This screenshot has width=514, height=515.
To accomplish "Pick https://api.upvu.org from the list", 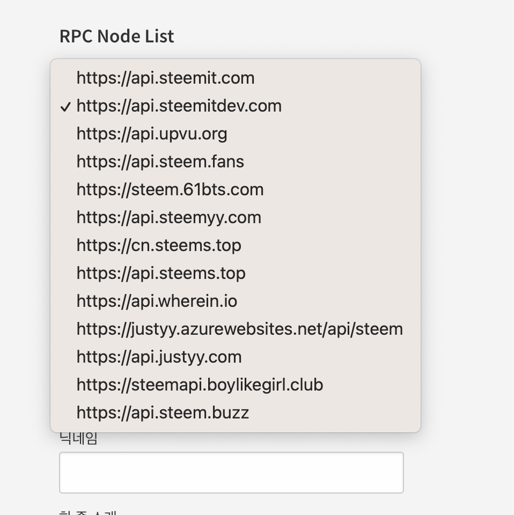I will click(152, 134).
